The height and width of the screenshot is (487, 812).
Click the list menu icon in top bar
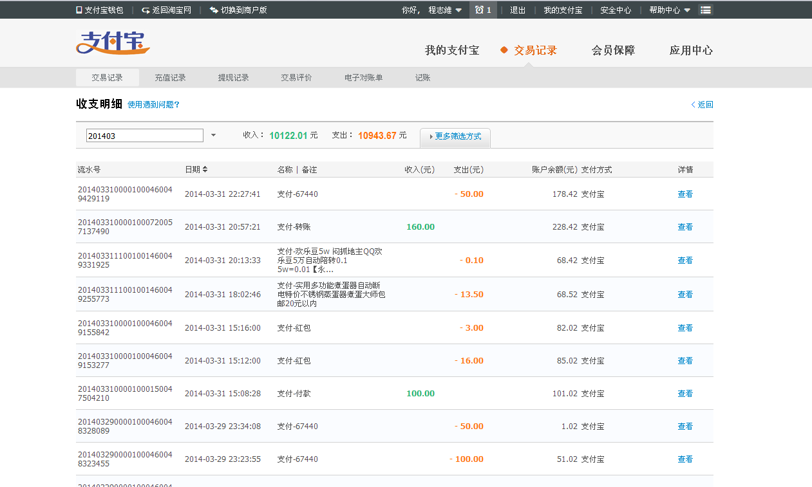tap(706, 10)
